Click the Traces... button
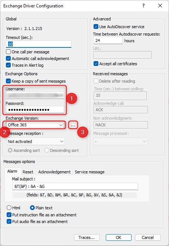 pyautogui.click(x=87, y=237)
